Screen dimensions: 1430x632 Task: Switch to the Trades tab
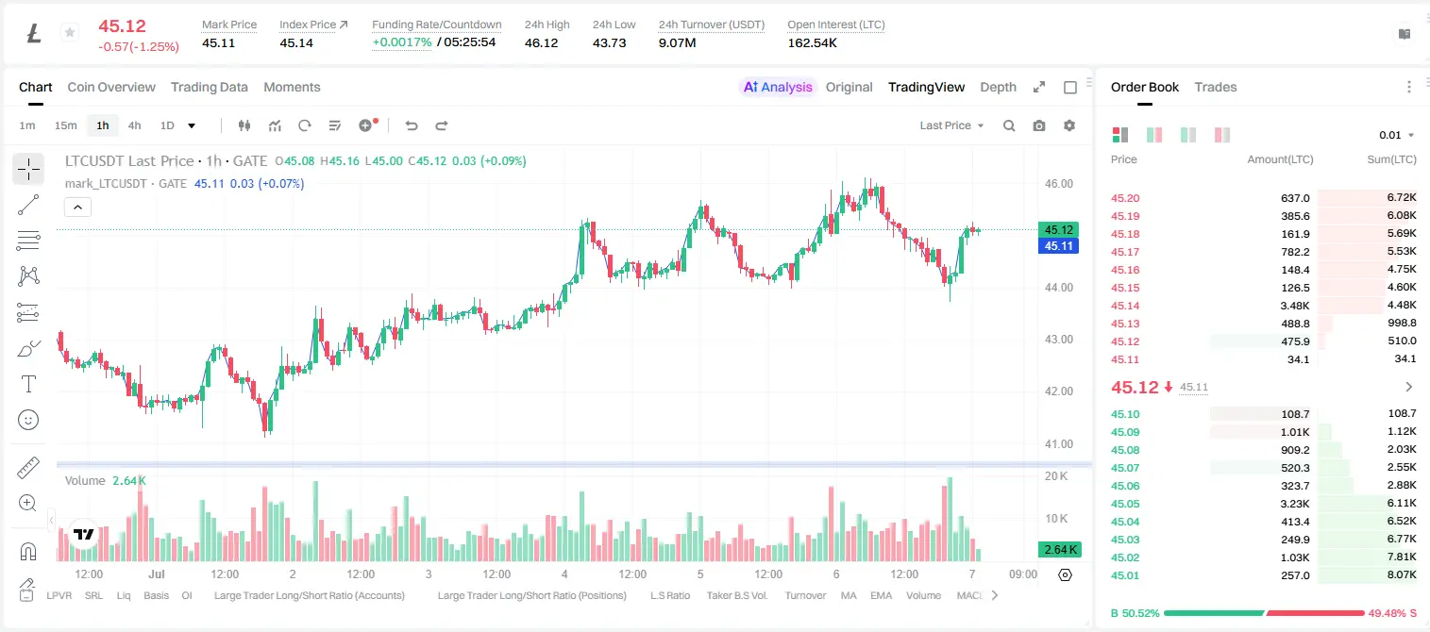[1215, 87]
